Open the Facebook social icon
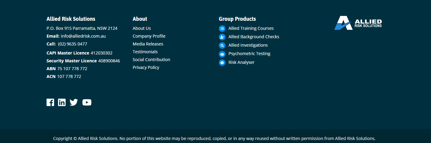431x143 pixels. (50, 102)
